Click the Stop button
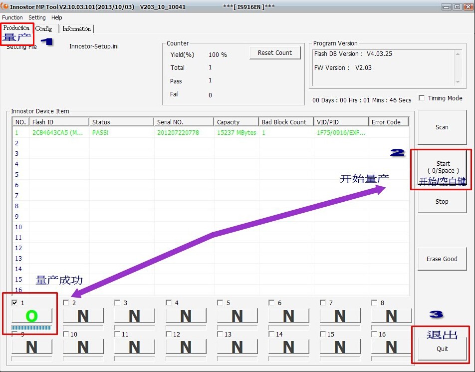Image resolution: width=475 pixels, height=372 pixels. point(442,202)
